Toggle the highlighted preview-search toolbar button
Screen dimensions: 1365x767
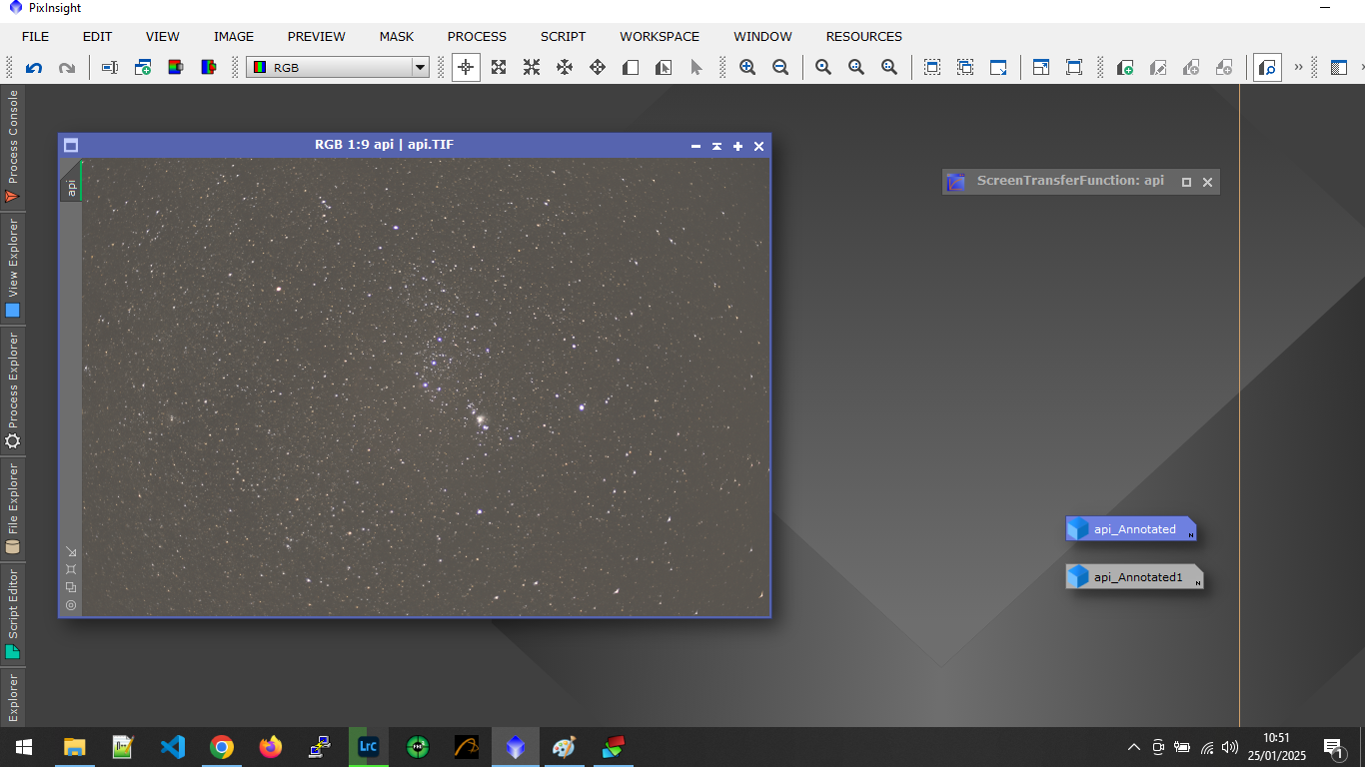pos(1267,68)
